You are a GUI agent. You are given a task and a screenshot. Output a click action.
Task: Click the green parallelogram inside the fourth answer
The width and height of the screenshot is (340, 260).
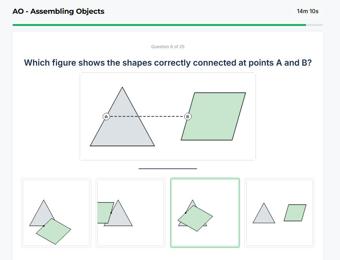295,212
